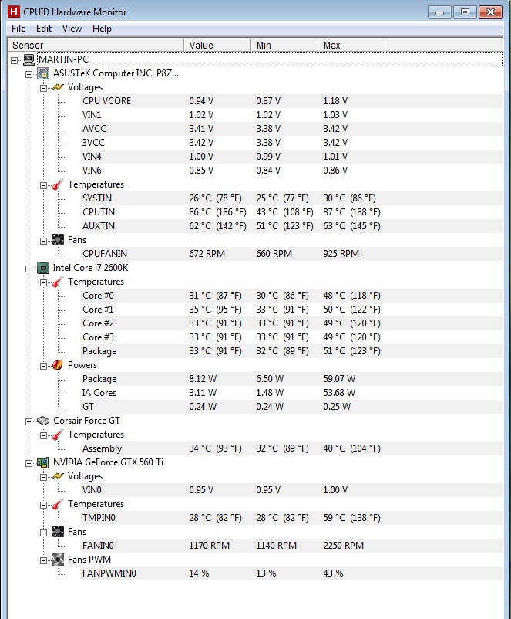
Task: Click the CPU Temperatures thermometer icon
Action: click(x=58, y=282)
